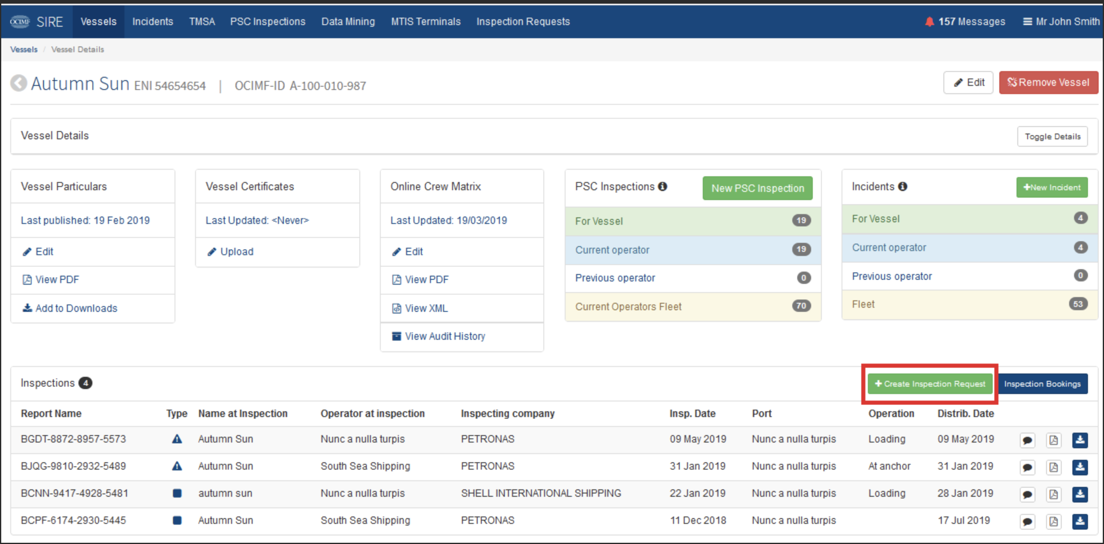Click the messages bell icon
This screenshot has height=544, width=1104.
[x=929, y=21]
